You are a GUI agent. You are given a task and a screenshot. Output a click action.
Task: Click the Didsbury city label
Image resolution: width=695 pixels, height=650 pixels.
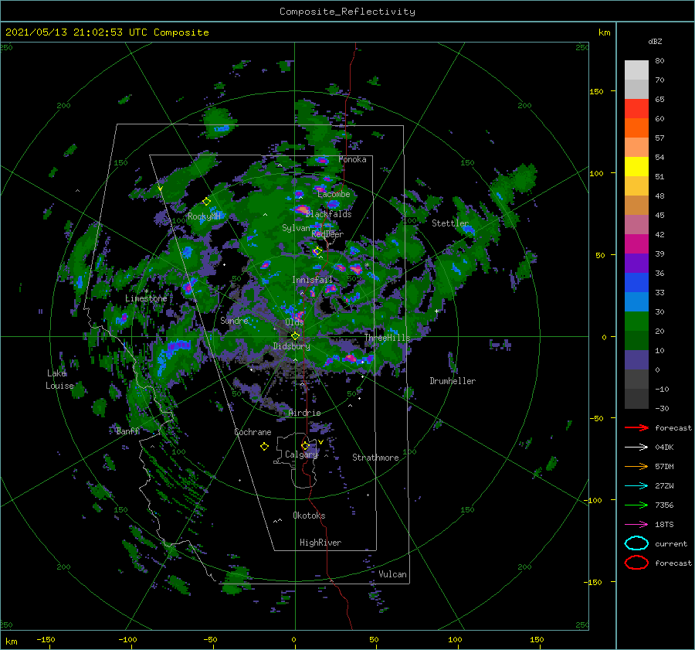click(292, 346)
